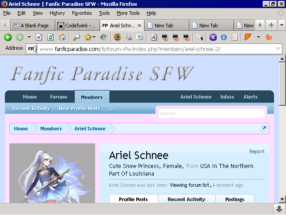Open the File menu
The height and width of the screenshot is (215, 286).
pyautogui.click(x=7, y=13)
